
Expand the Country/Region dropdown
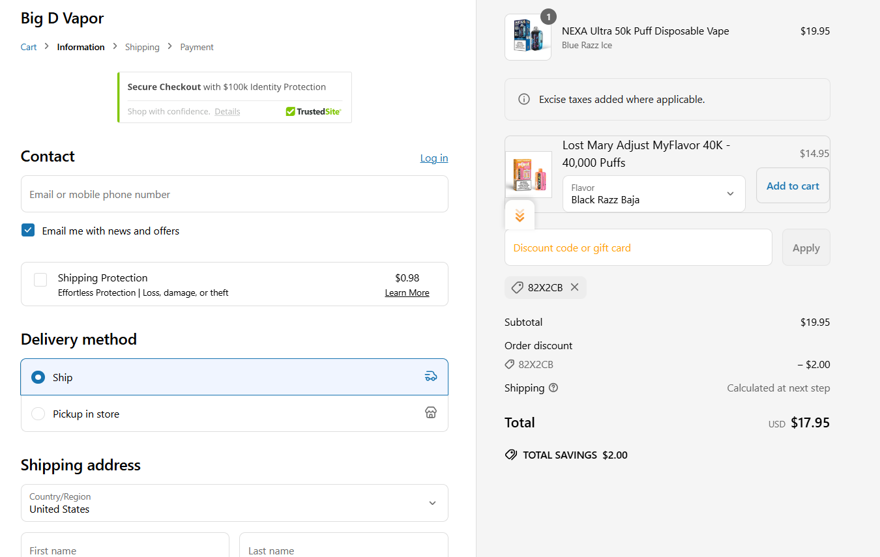point(235,503)
